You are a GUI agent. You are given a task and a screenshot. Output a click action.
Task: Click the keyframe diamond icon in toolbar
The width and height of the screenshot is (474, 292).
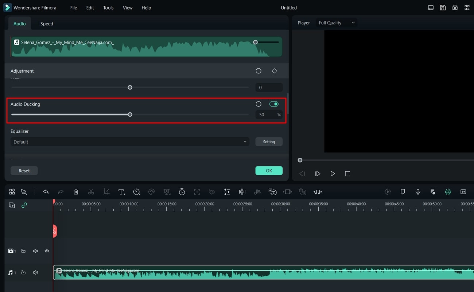211,192
